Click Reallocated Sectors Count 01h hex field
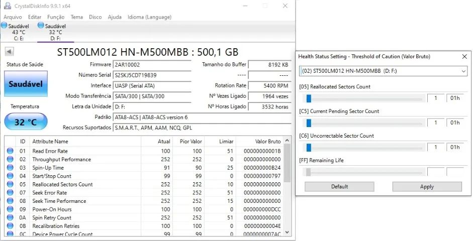The width and height of the screenshot is (473, 241). pyautogui.click(x=455, y=98)
